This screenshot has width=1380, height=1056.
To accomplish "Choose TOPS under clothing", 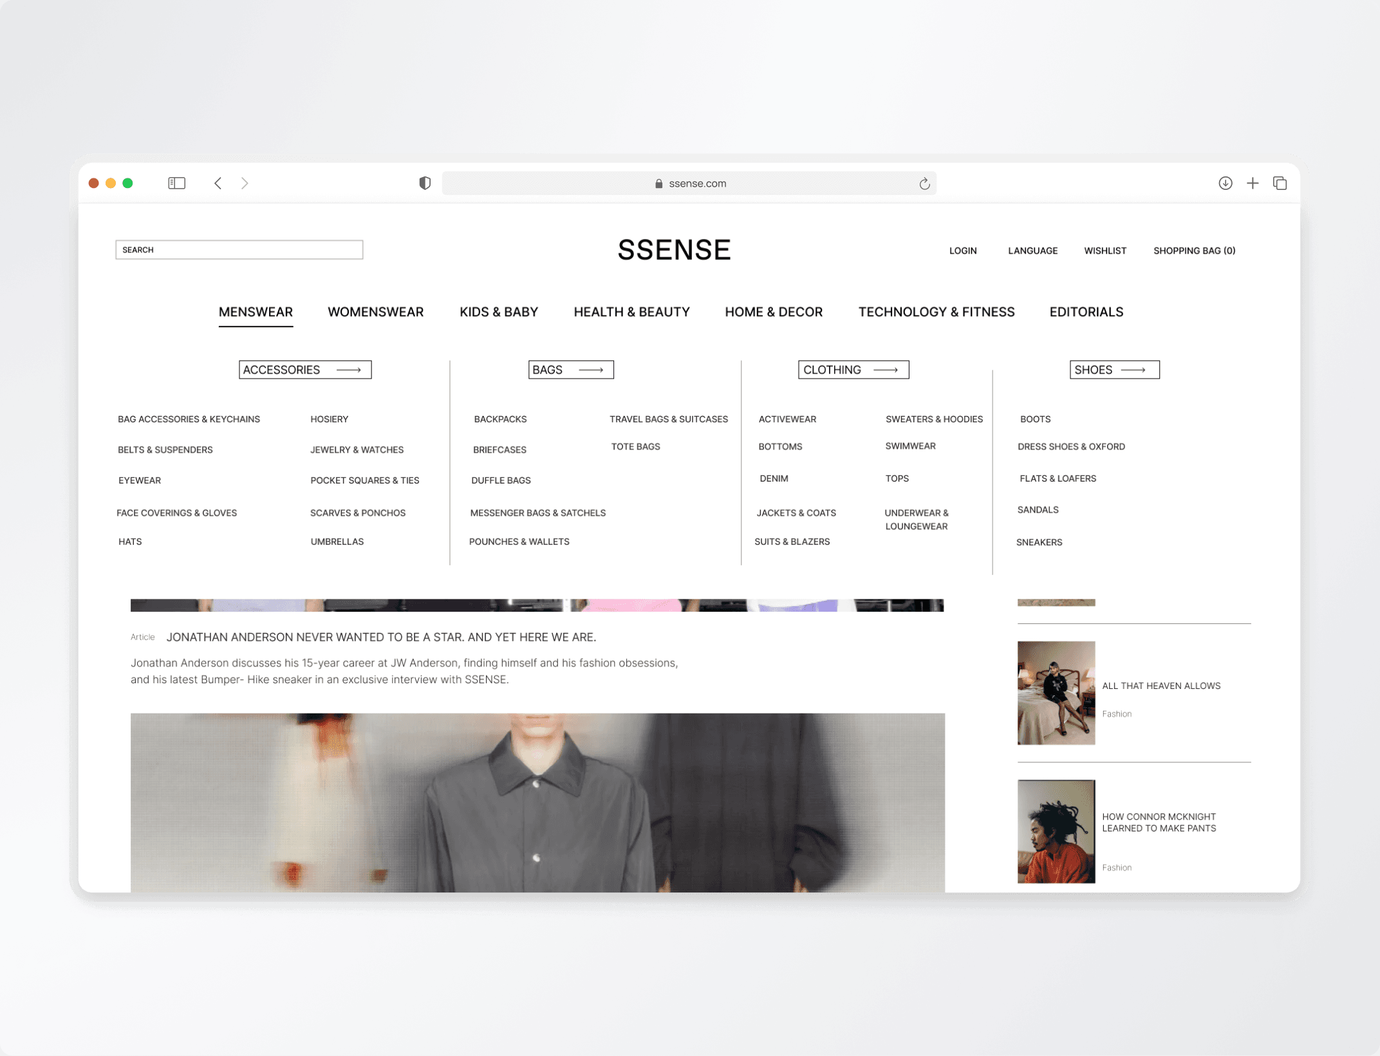I will click(x=897, y=478).
